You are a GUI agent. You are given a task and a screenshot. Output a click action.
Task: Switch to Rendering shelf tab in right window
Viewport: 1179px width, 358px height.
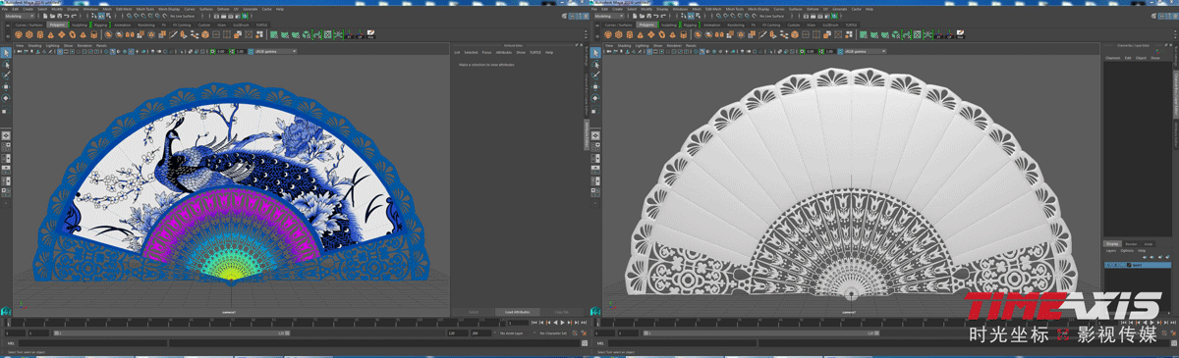click(736, 25)
